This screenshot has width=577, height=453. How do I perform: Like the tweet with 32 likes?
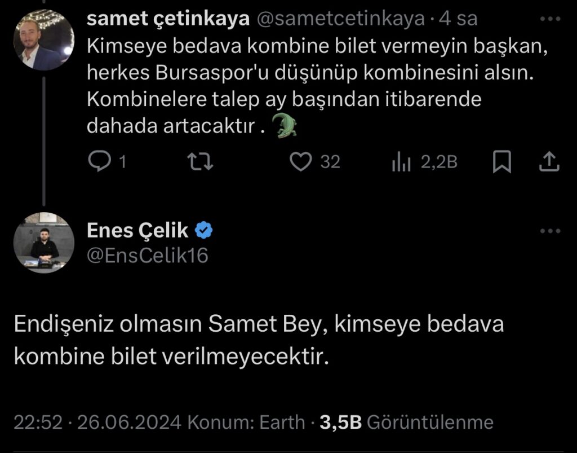tap(301, 162)
